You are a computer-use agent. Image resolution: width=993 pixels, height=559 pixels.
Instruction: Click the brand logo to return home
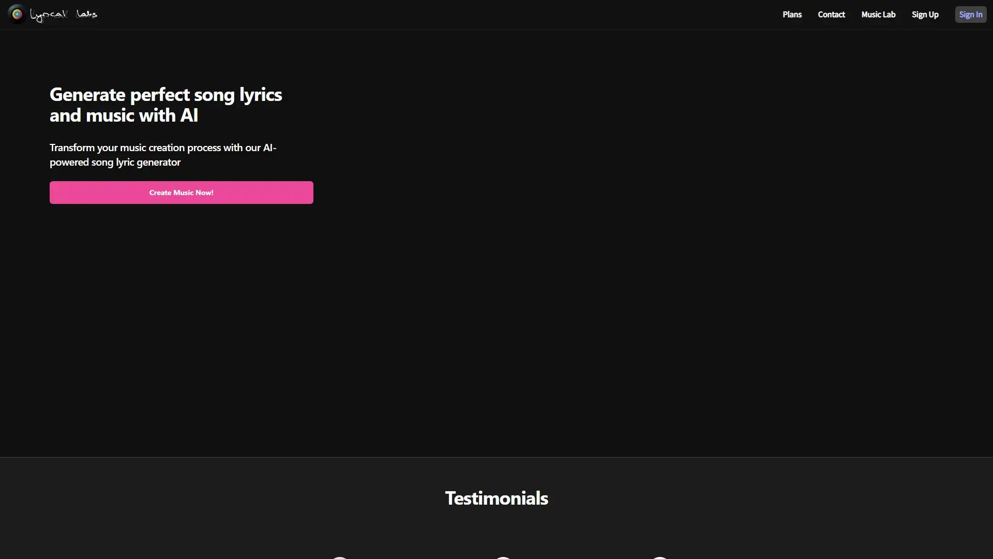52,14
